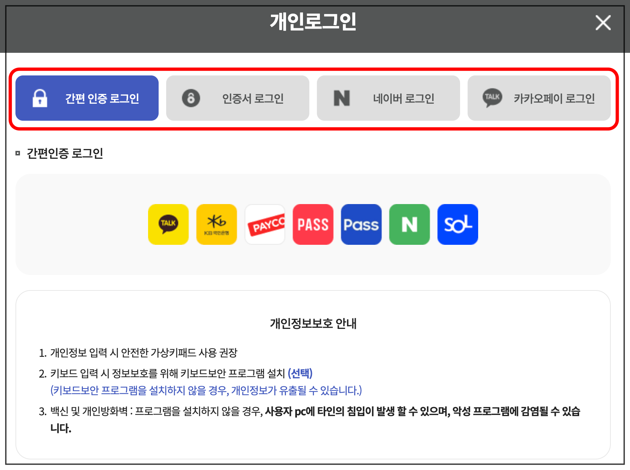Switch to 네이버 로그인 tab
This screenshot has height=470, width=630.
point(388,98)
